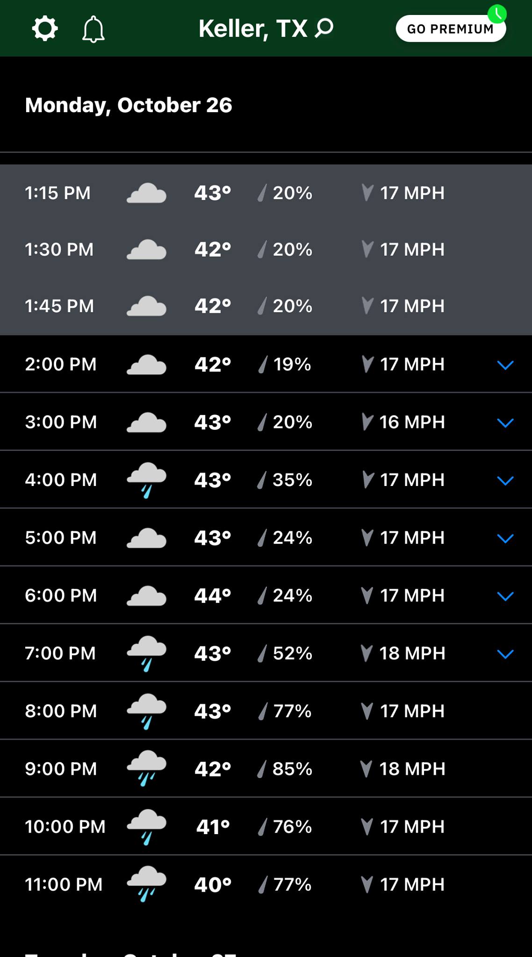Tap the location search magnifier icon
532x957 pixels.
pyautogui.click(x=324, y=28)
